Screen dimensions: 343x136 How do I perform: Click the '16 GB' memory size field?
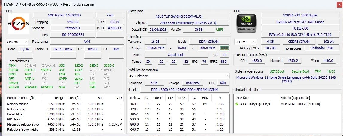(x=155, y=42)
